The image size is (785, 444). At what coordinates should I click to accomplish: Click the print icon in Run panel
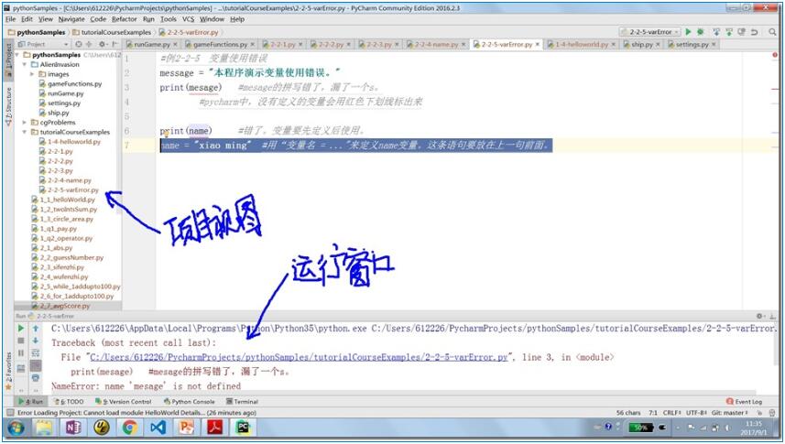[36, 378]
